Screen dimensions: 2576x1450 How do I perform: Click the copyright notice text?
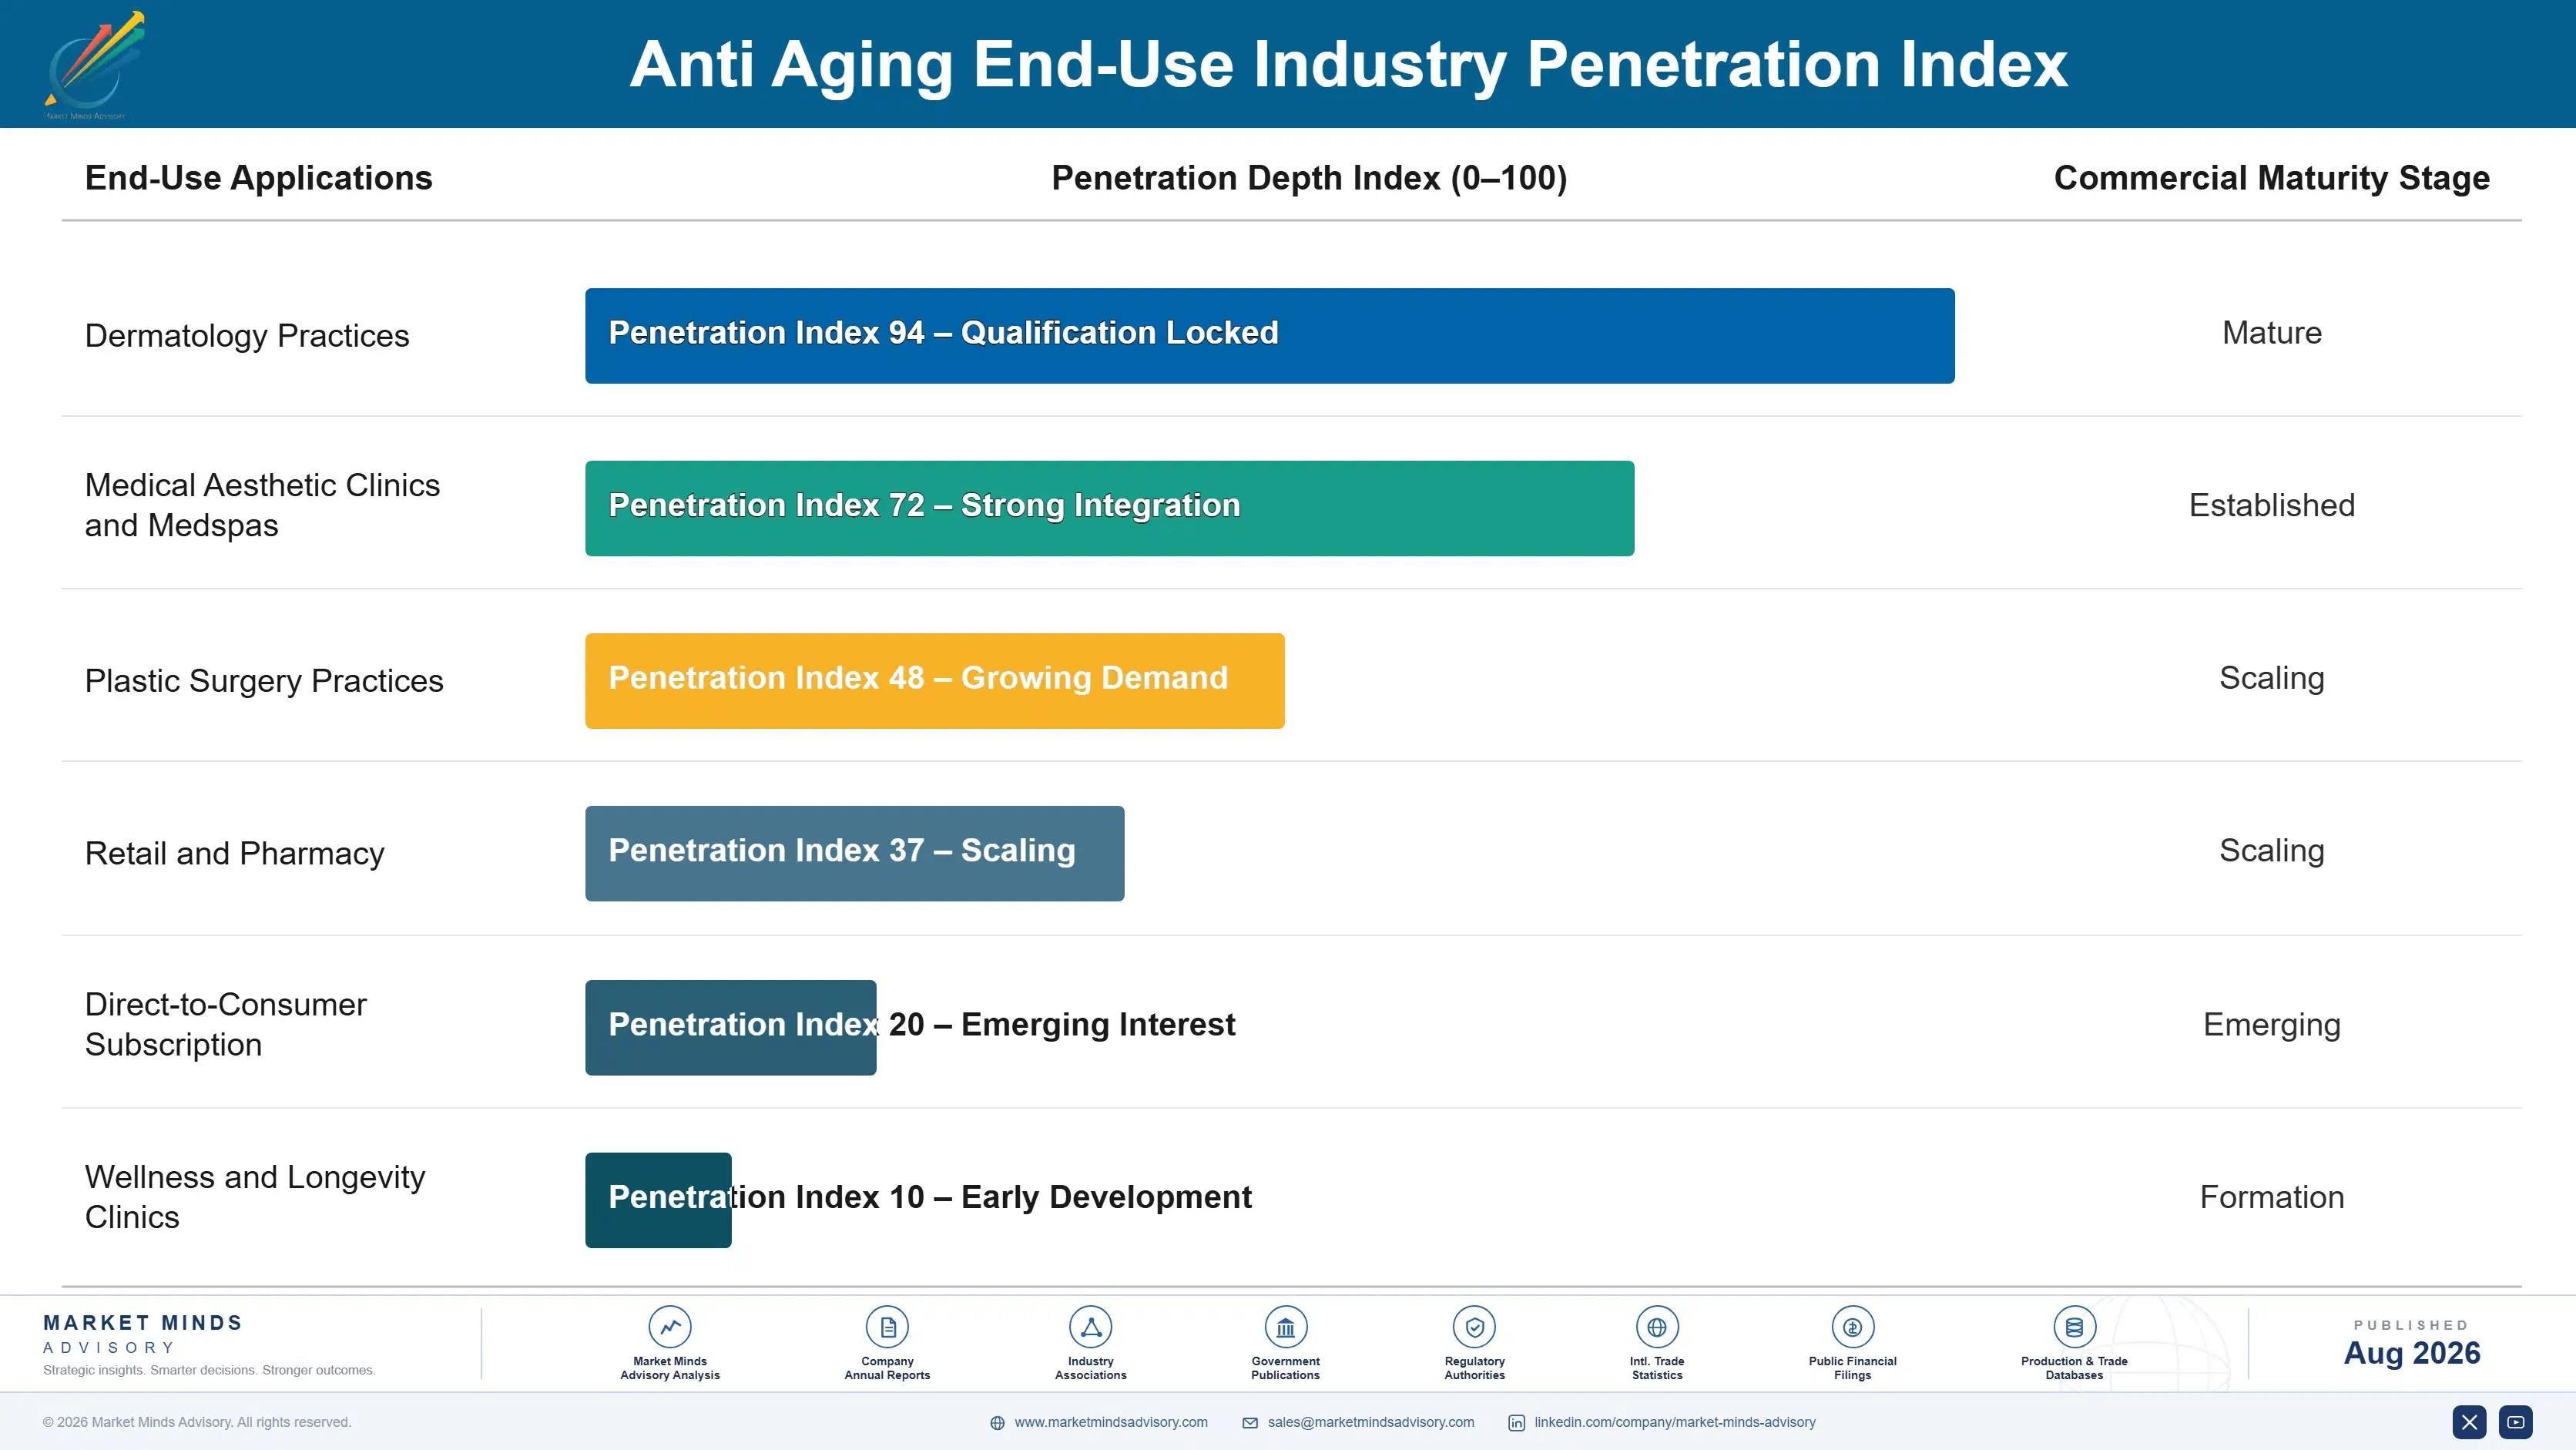[197, 1422]
